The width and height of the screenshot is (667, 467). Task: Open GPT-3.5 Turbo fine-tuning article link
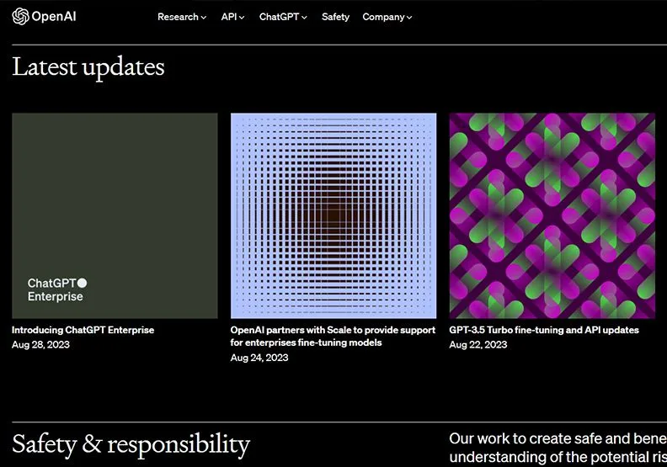544,330
